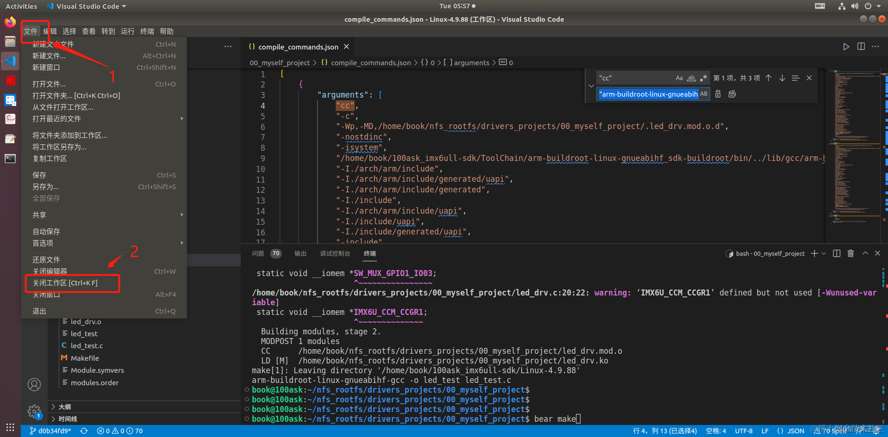Open the volume indicator in top bar
888x437 pixels.
click(855, 6)
